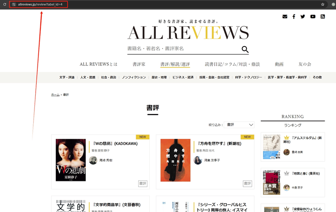Click reviewer name 豊崎 由美

point(297,152)
